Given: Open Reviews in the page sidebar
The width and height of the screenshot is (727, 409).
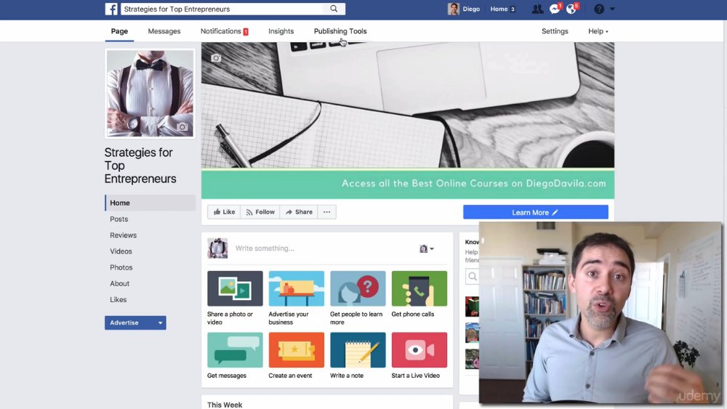Looking at the screenshot, I should pyautogui.click(x=123, y=235).
